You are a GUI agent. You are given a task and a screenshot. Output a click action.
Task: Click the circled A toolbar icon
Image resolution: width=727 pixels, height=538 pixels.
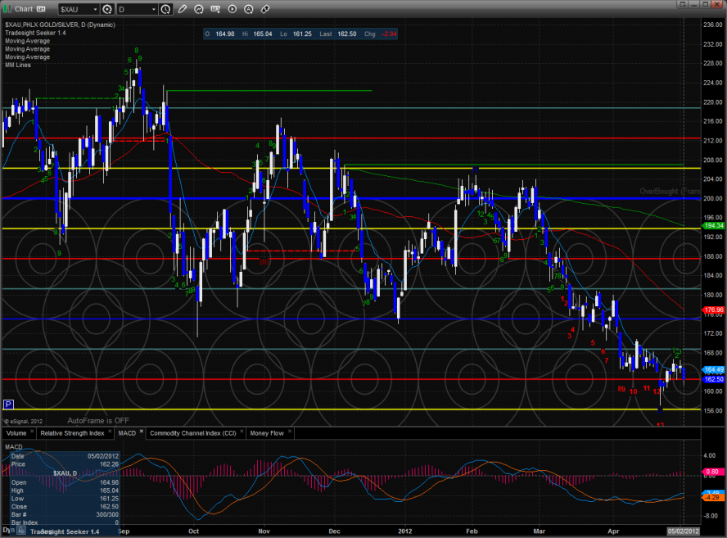click(249, 9)
